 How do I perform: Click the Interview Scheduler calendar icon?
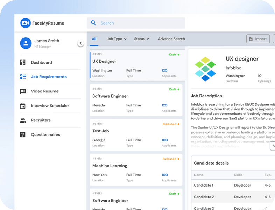pyautogui.click(x=23, y=106)
